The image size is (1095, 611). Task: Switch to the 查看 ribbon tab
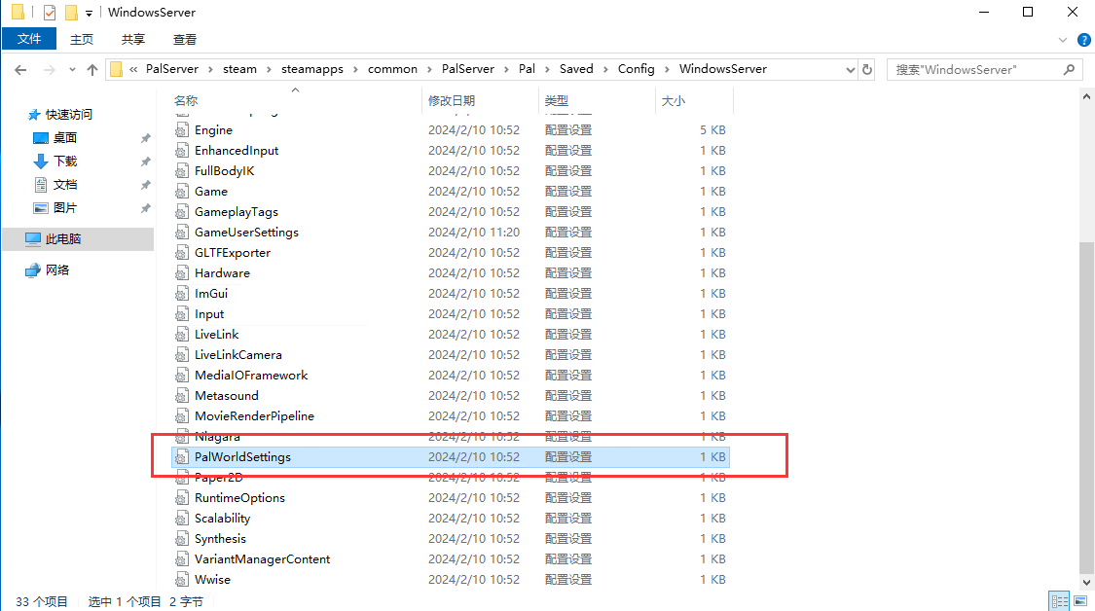(x=185, y=38)
